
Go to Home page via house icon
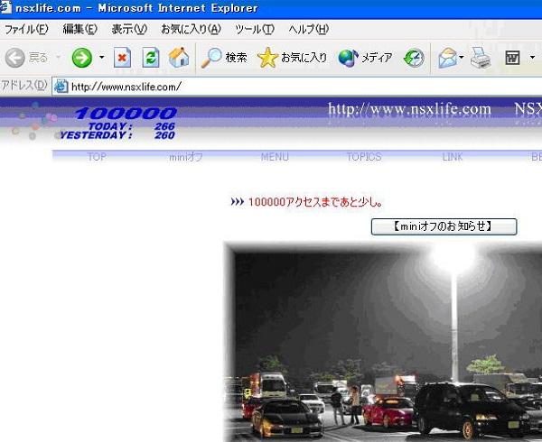[x=179, y=58]
